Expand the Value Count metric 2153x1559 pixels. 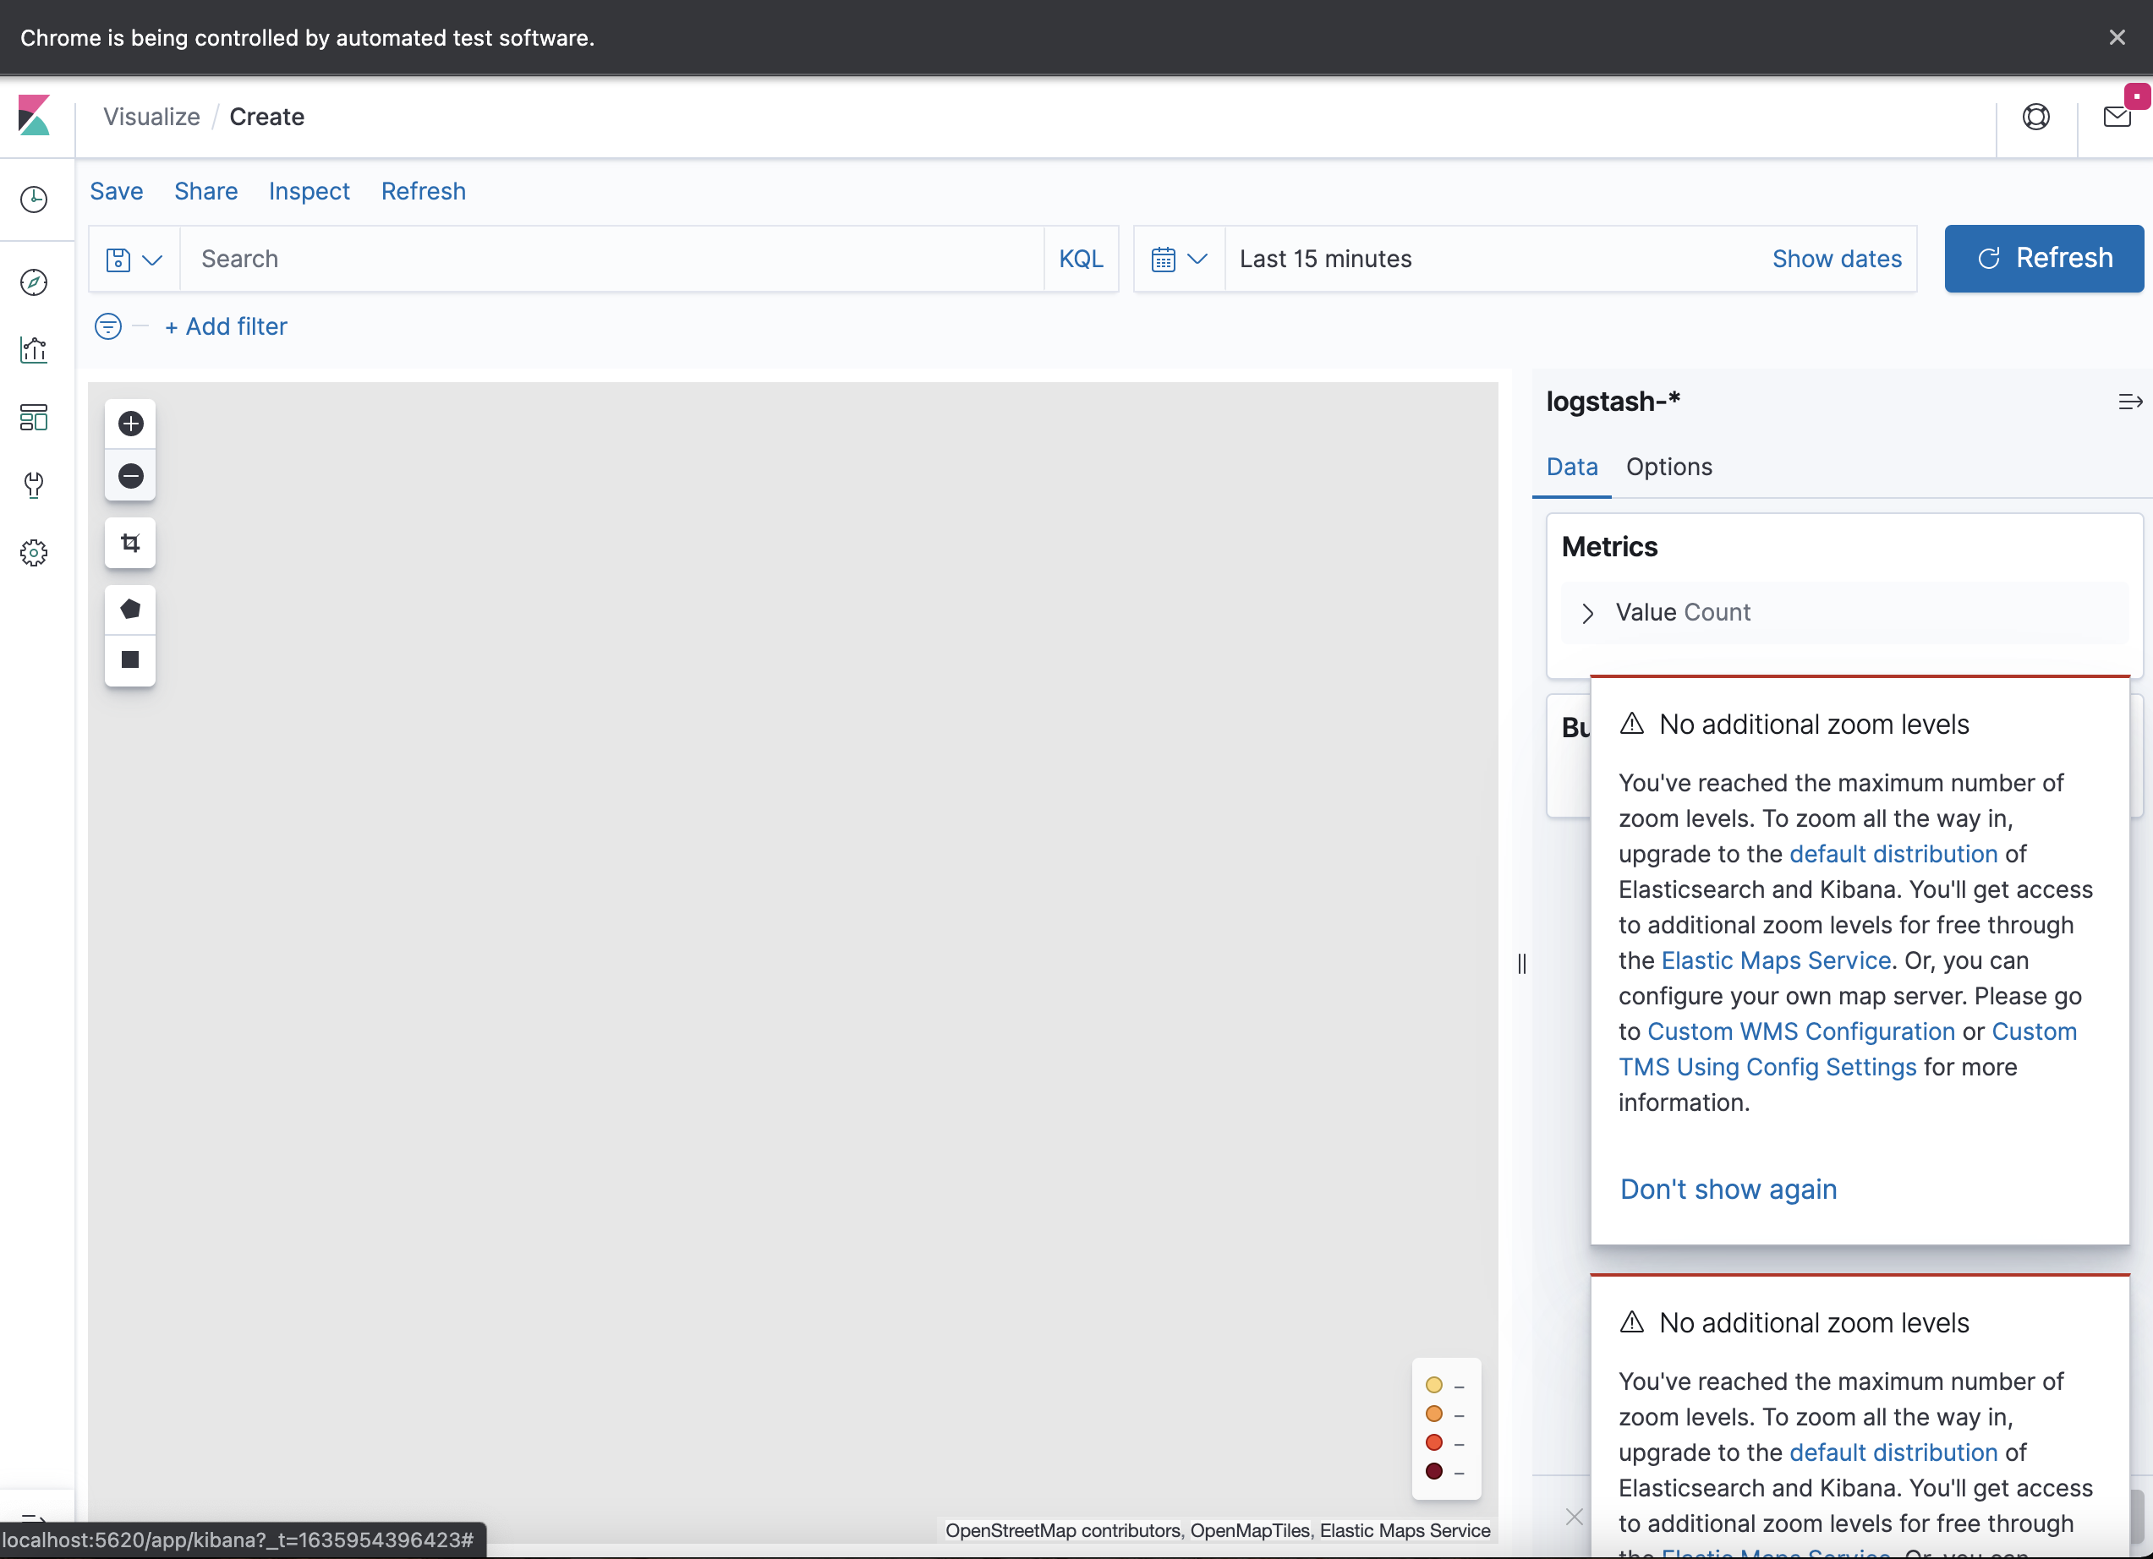[1587, 613]
